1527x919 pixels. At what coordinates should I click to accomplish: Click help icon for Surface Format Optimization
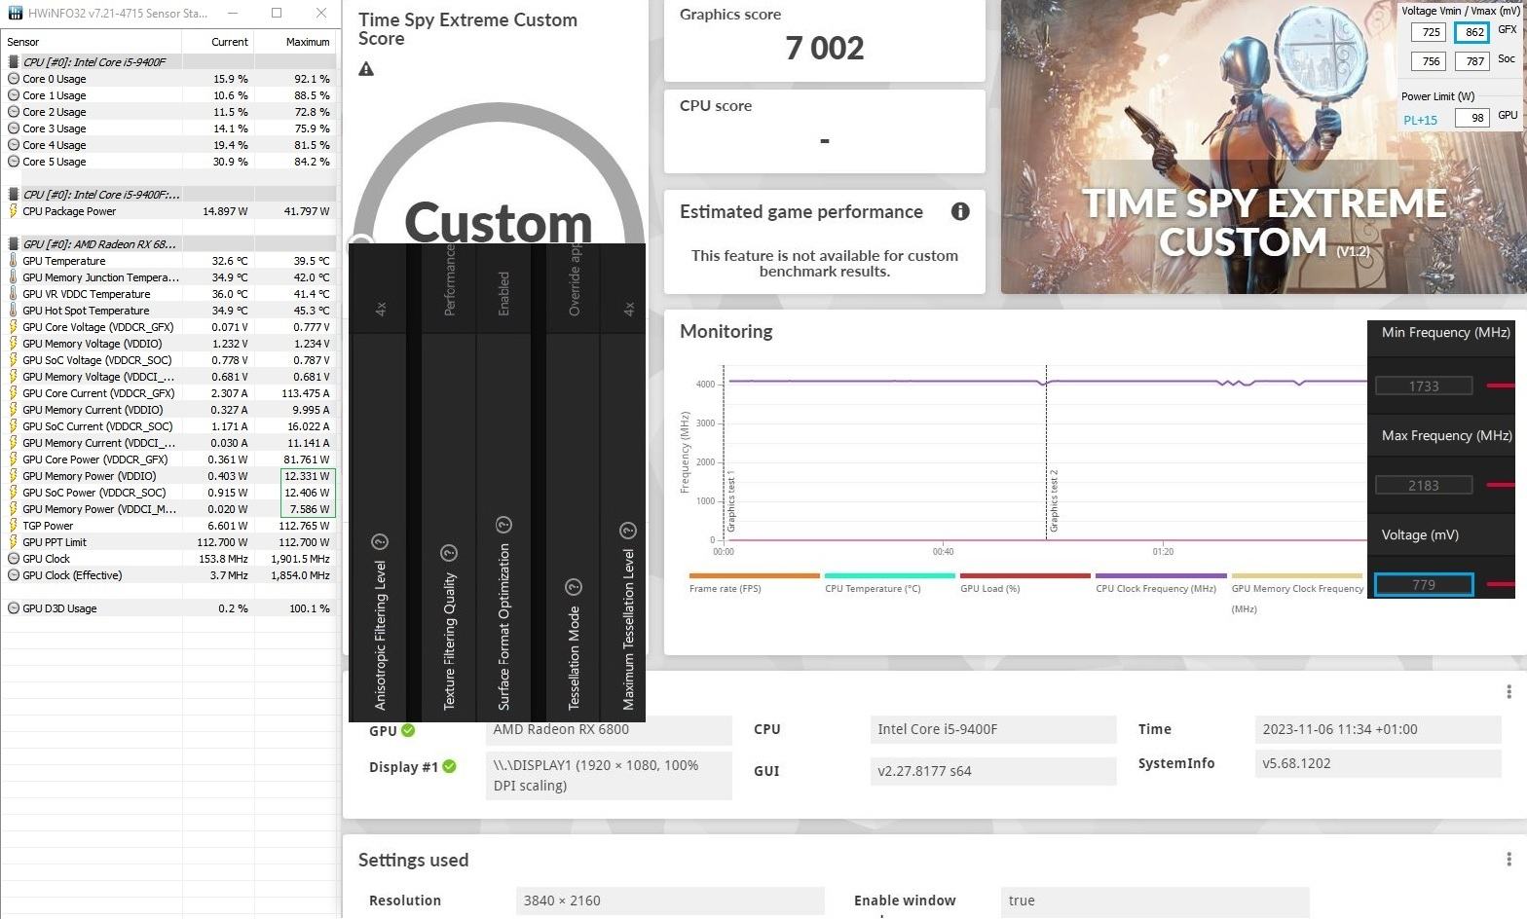click(503, 525)
